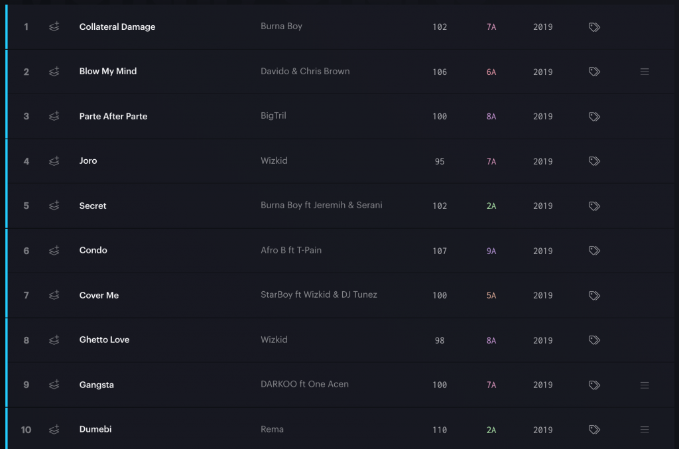Click the track title Dumebi

coord(95,429)
